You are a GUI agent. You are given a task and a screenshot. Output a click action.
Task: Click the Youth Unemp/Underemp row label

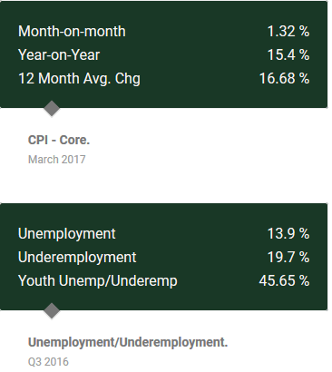98,281
